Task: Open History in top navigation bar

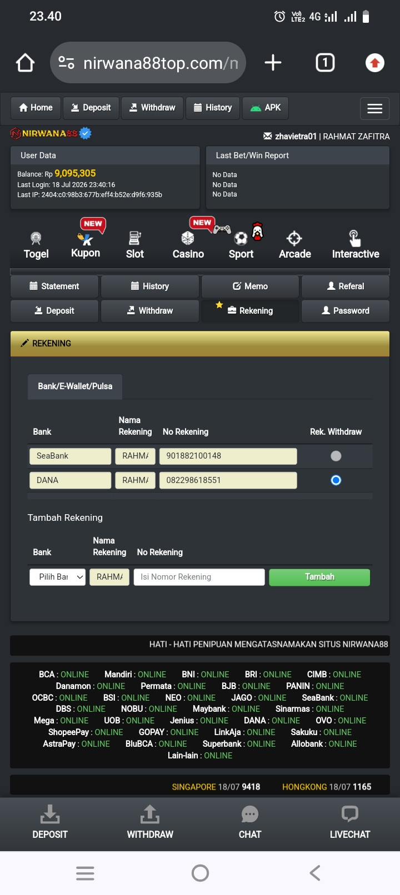Action: click(x=213, y=108)
